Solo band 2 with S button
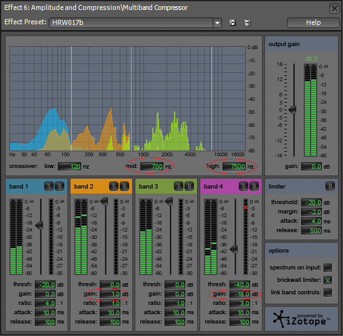 point(114,186)
